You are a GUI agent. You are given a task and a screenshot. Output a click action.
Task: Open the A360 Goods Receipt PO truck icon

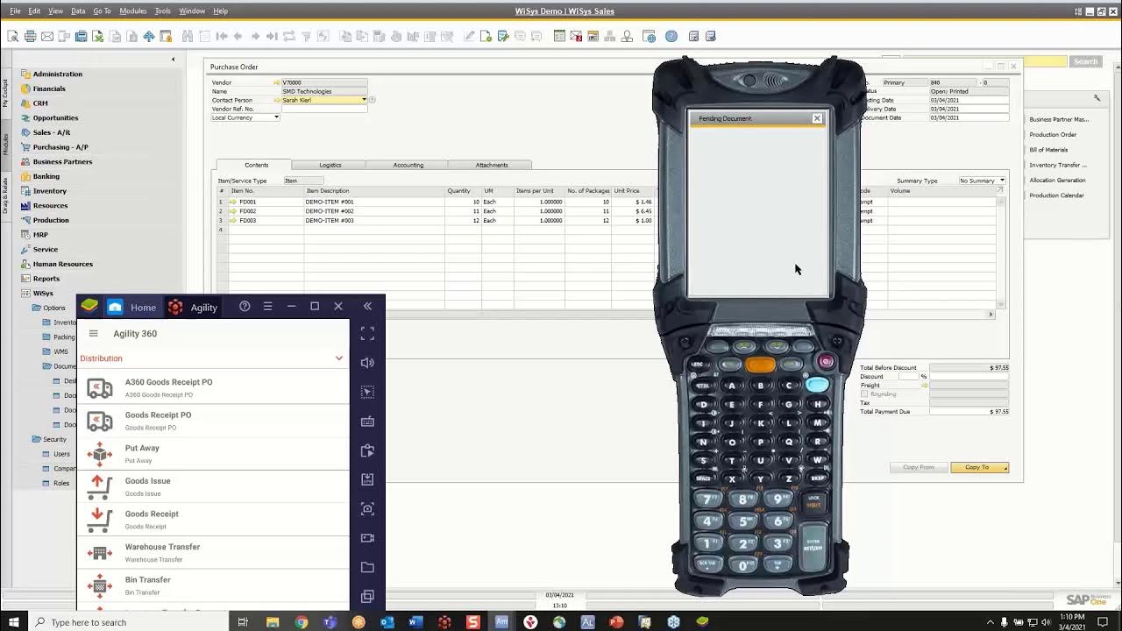tap(100, 388)
